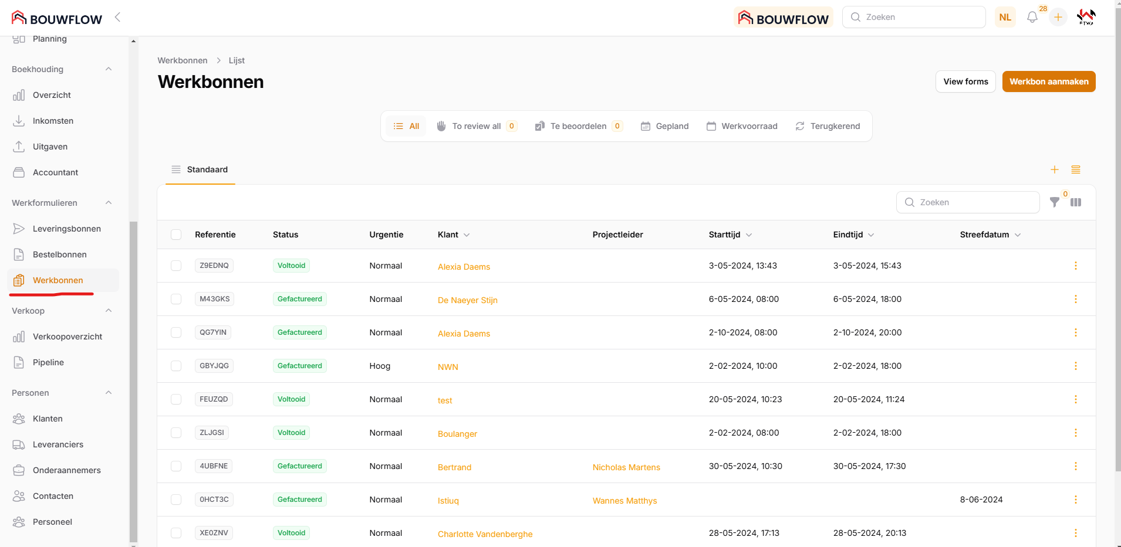
Task: Open three-dot menu for GBYJQG row
Action: pyautogui.click(x=1075, y=366)
